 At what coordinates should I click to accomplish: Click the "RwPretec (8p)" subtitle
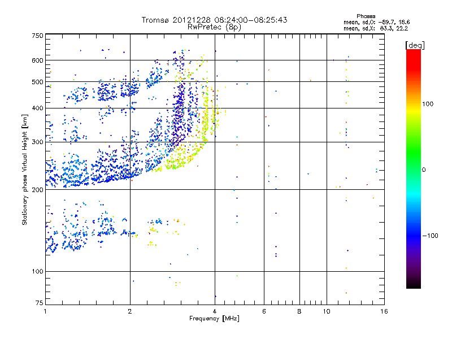click(214, 27)
